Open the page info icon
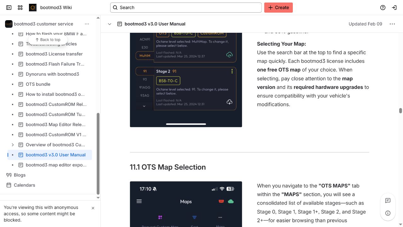 click(388, 213)
